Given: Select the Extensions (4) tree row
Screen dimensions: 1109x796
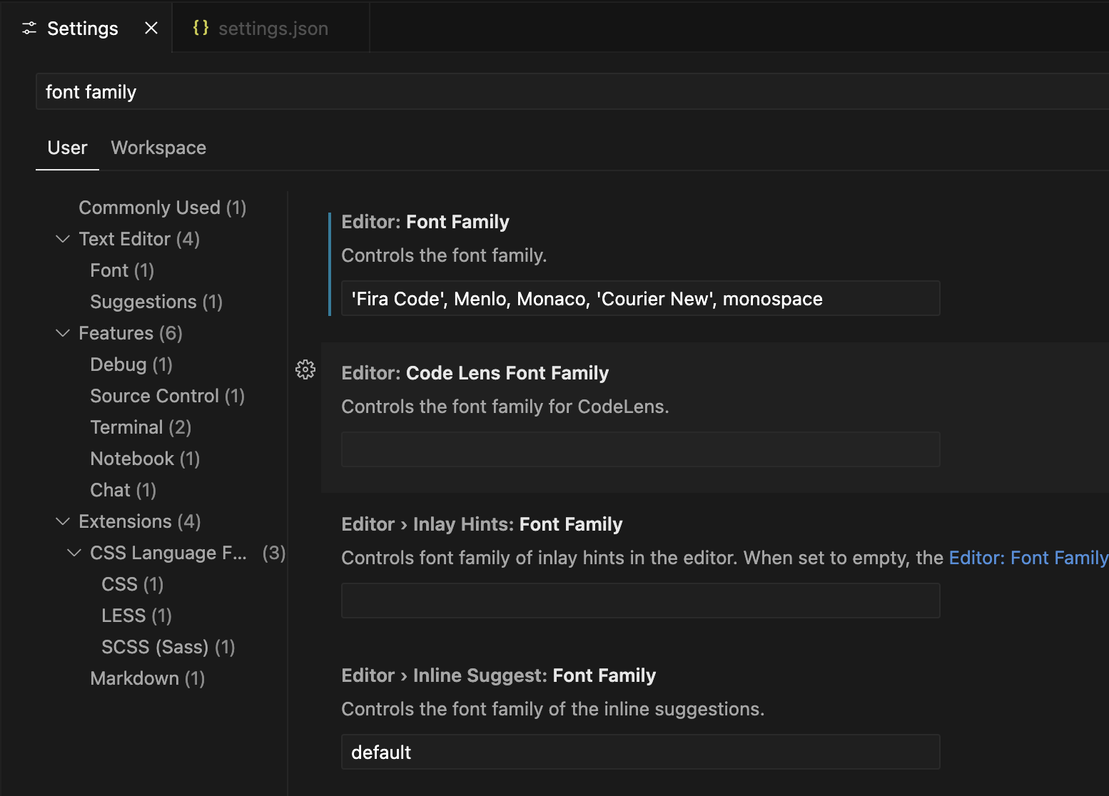Looking at the screenshot, I should pos(140,521).
